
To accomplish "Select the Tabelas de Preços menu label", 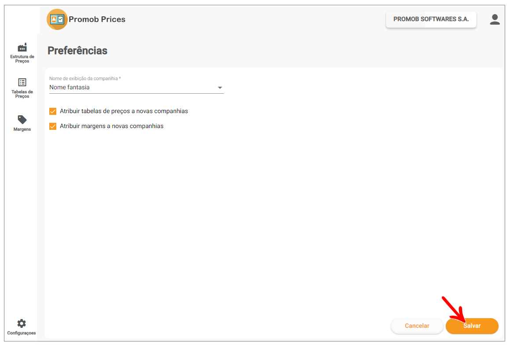I will 22,94.
